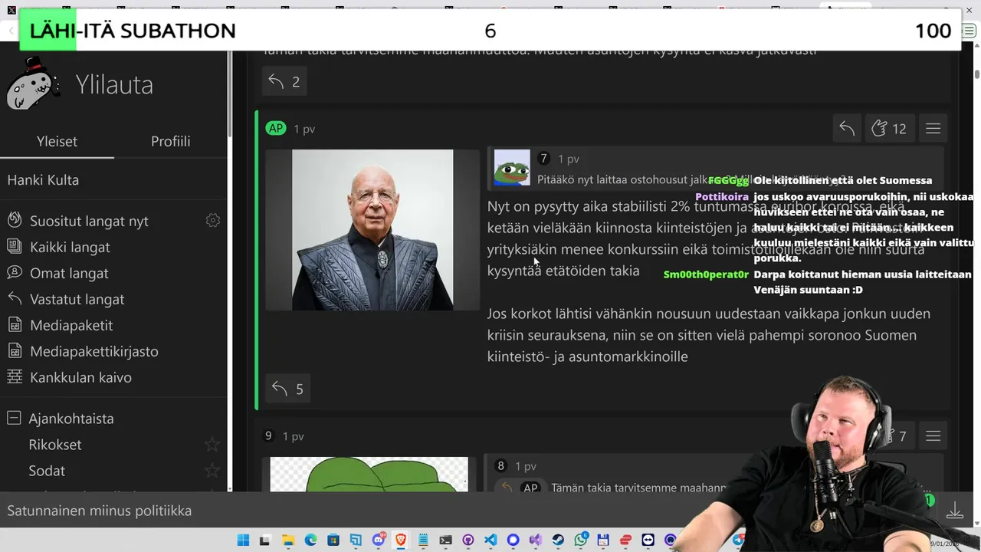Viewport: 981px width, 552px height.
Task: Open the settings gear beside Suositut langat nyt
Action: point(213,221)
